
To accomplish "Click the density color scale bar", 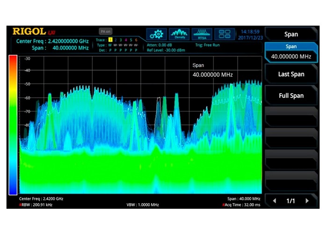I will (13, 124).
